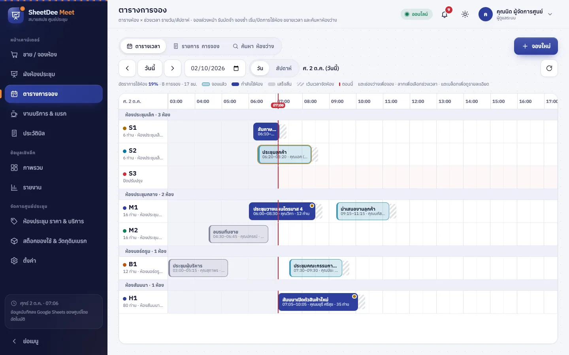Click the จองใหม่ button
569x355 pixels.
click(536, 46)
